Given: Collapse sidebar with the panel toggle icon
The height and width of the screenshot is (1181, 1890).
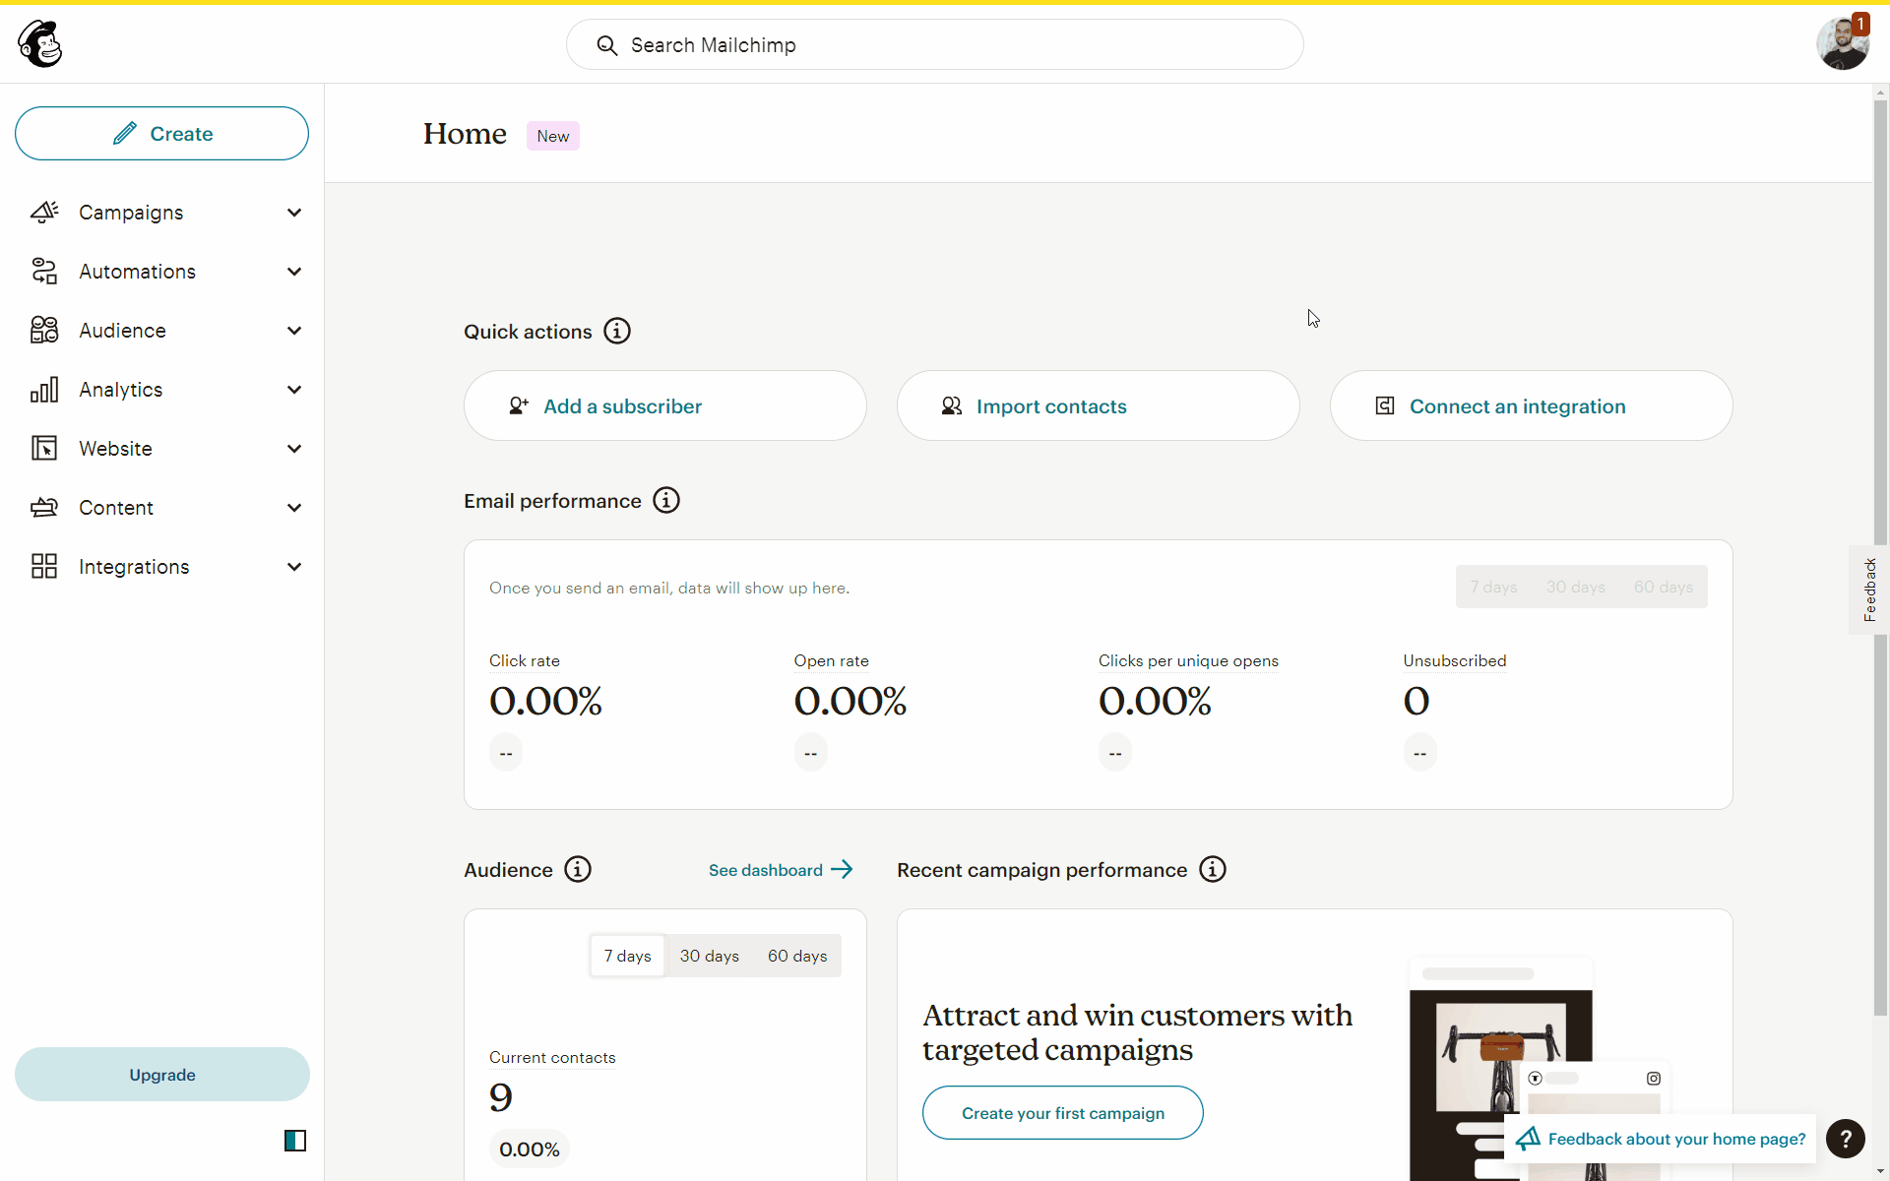Looking at the screenshot, I should [x=295, y=1141].
